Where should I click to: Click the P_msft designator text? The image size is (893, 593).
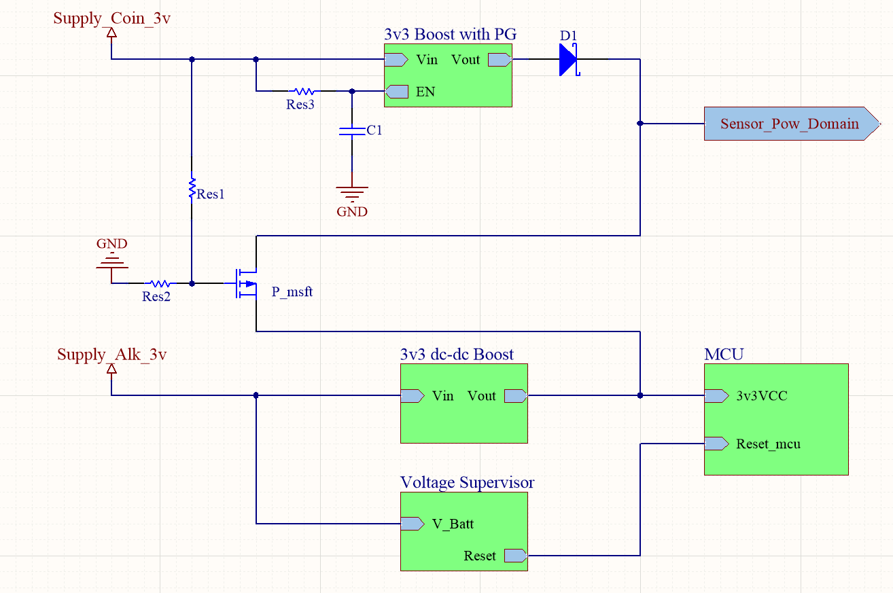[292, 292]
